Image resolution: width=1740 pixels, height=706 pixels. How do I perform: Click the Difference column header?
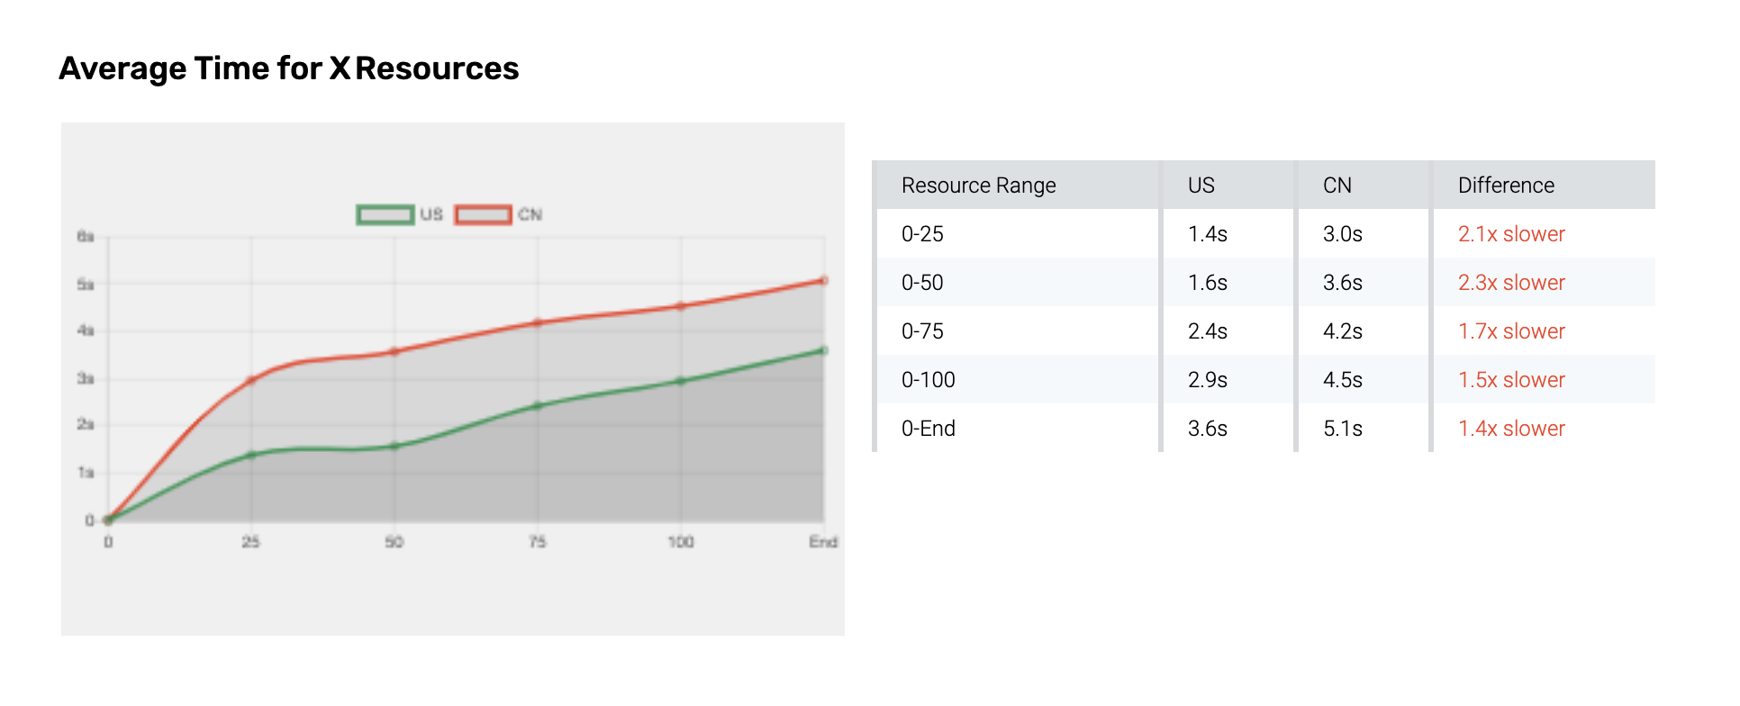point(1506,186)
